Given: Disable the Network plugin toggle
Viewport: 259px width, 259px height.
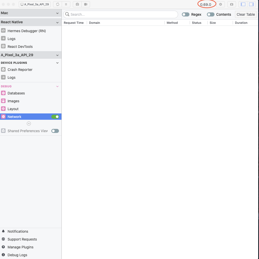Looking at the screenshot, I should point(56,116).
